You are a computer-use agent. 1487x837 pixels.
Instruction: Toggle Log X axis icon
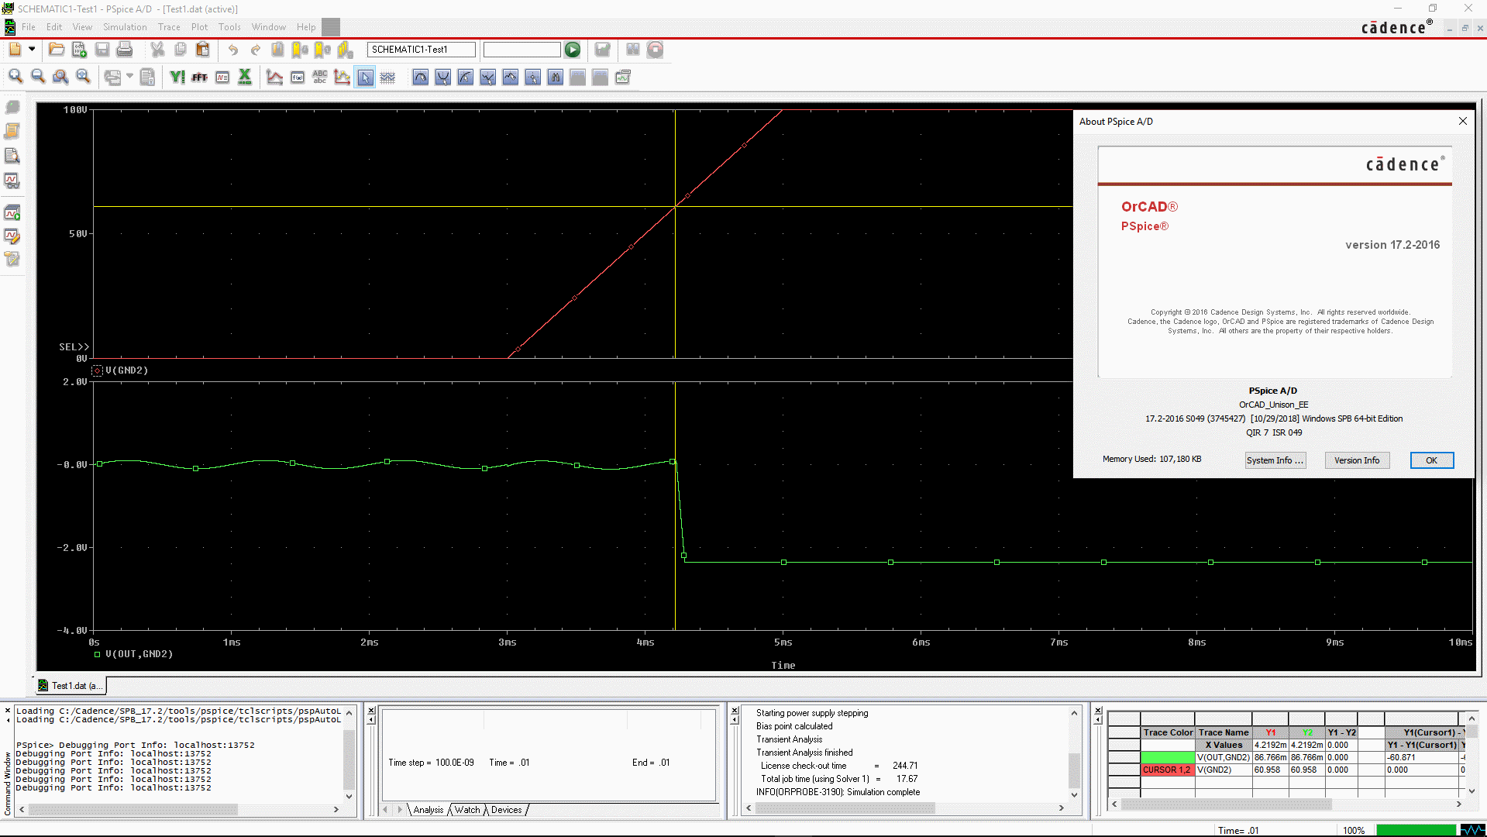coord(245,77)
